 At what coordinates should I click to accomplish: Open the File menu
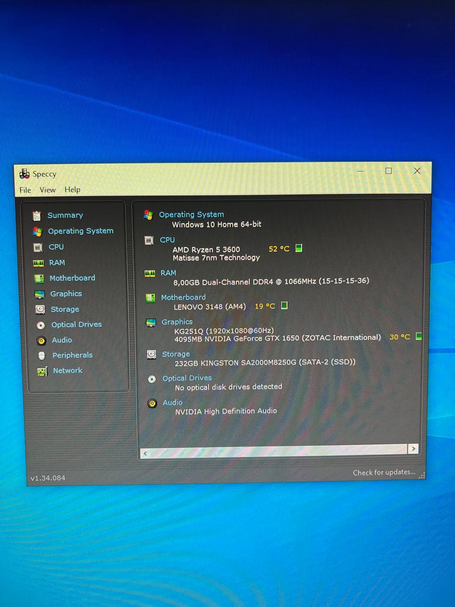tap(25, 190)
